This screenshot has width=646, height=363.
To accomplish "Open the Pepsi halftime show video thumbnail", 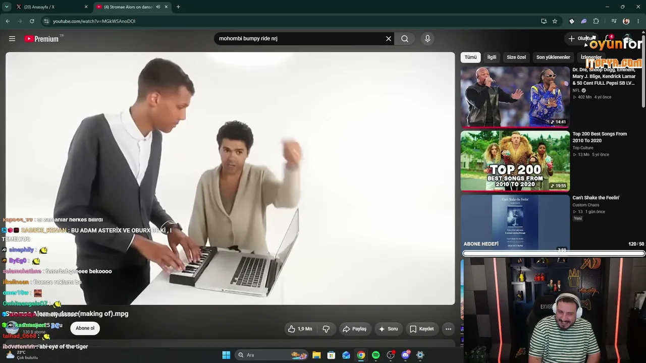I will pos(515,97).
